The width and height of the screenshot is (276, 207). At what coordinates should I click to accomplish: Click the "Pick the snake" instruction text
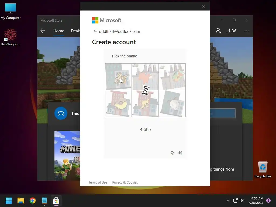coord(125,56)
